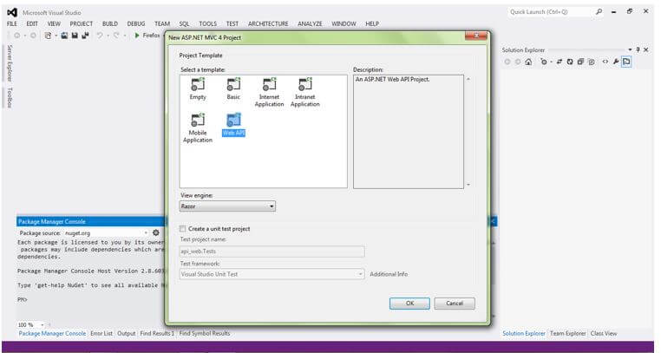
Task: Switch to the Output tab
Action: pyautogui.click(x=127, y=333)
